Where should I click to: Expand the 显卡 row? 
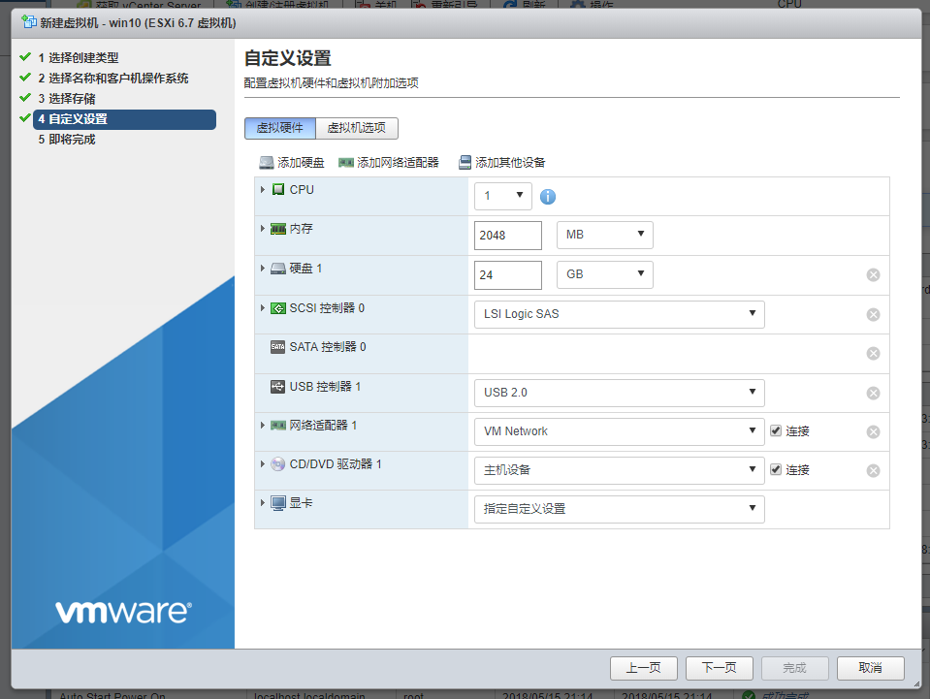tap(263, 503)
